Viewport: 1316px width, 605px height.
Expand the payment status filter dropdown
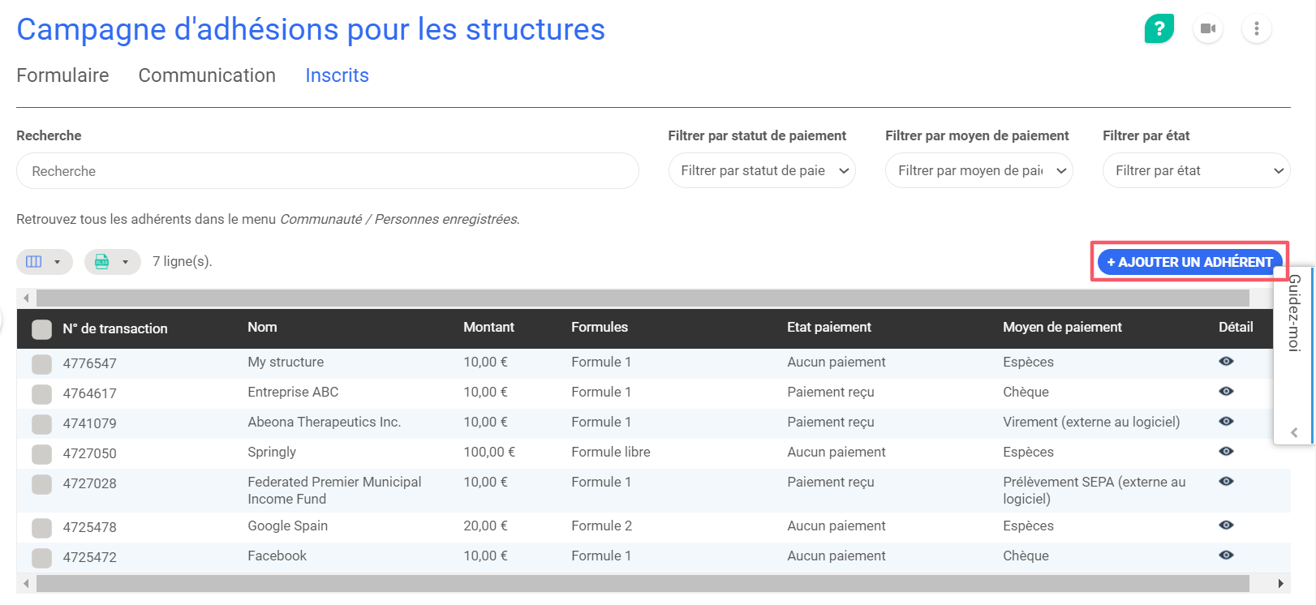(761, 171)
